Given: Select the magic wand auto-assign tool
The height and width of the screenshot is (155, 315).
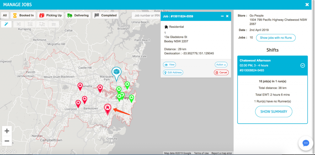Looking at the screenshot, I should pos(6,24).
